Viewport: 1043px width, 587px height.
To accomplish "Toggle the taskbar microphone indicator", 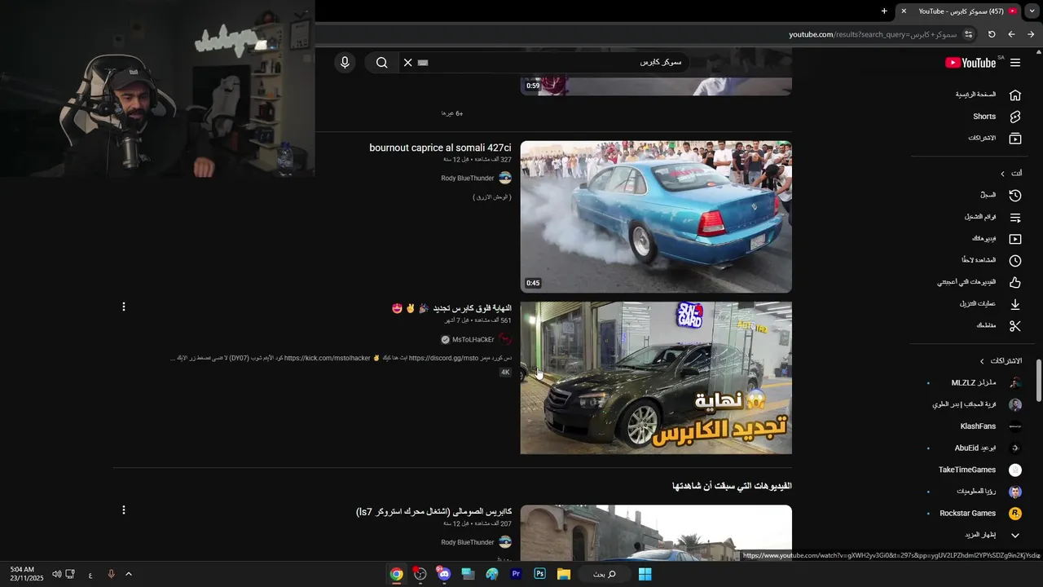I will coord(111,574).
